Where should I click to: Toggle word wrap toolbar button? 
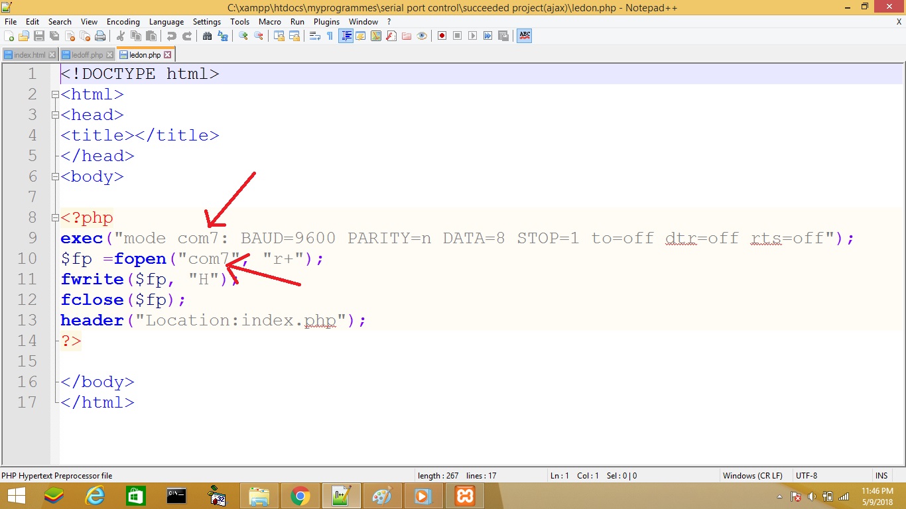point(315,36)
